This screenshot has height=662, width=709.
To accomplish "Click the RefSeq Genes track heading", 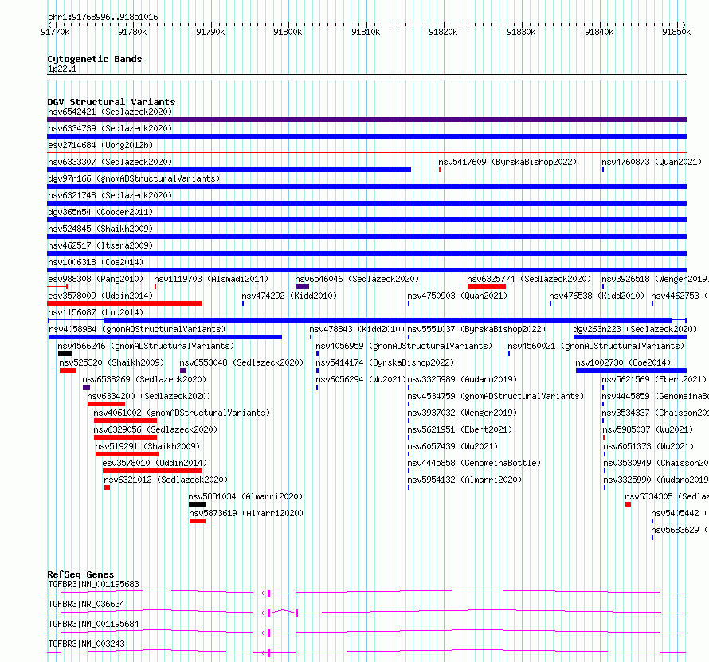I will point(81,574).
